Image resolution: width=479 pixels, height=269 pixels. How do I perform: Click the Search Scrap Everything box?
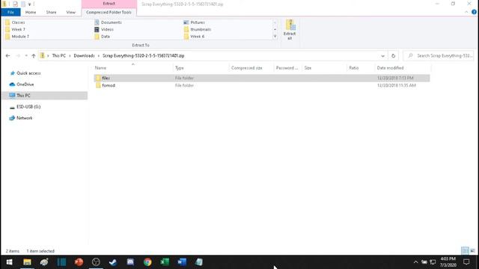[x=439, y=56]
